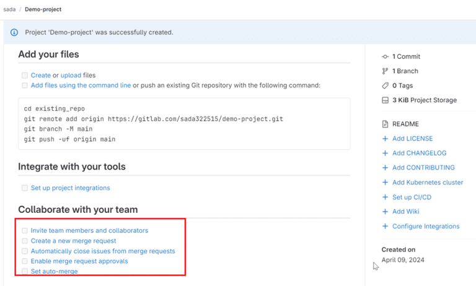Click the commit icon beside 1 Commit

(385, 57)
